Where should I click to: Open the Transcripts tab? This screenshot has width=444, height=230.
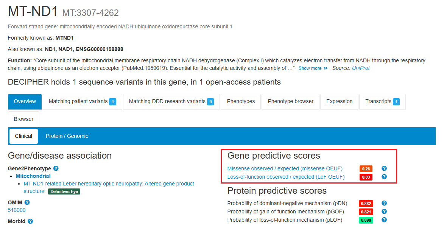click(382, 102)
